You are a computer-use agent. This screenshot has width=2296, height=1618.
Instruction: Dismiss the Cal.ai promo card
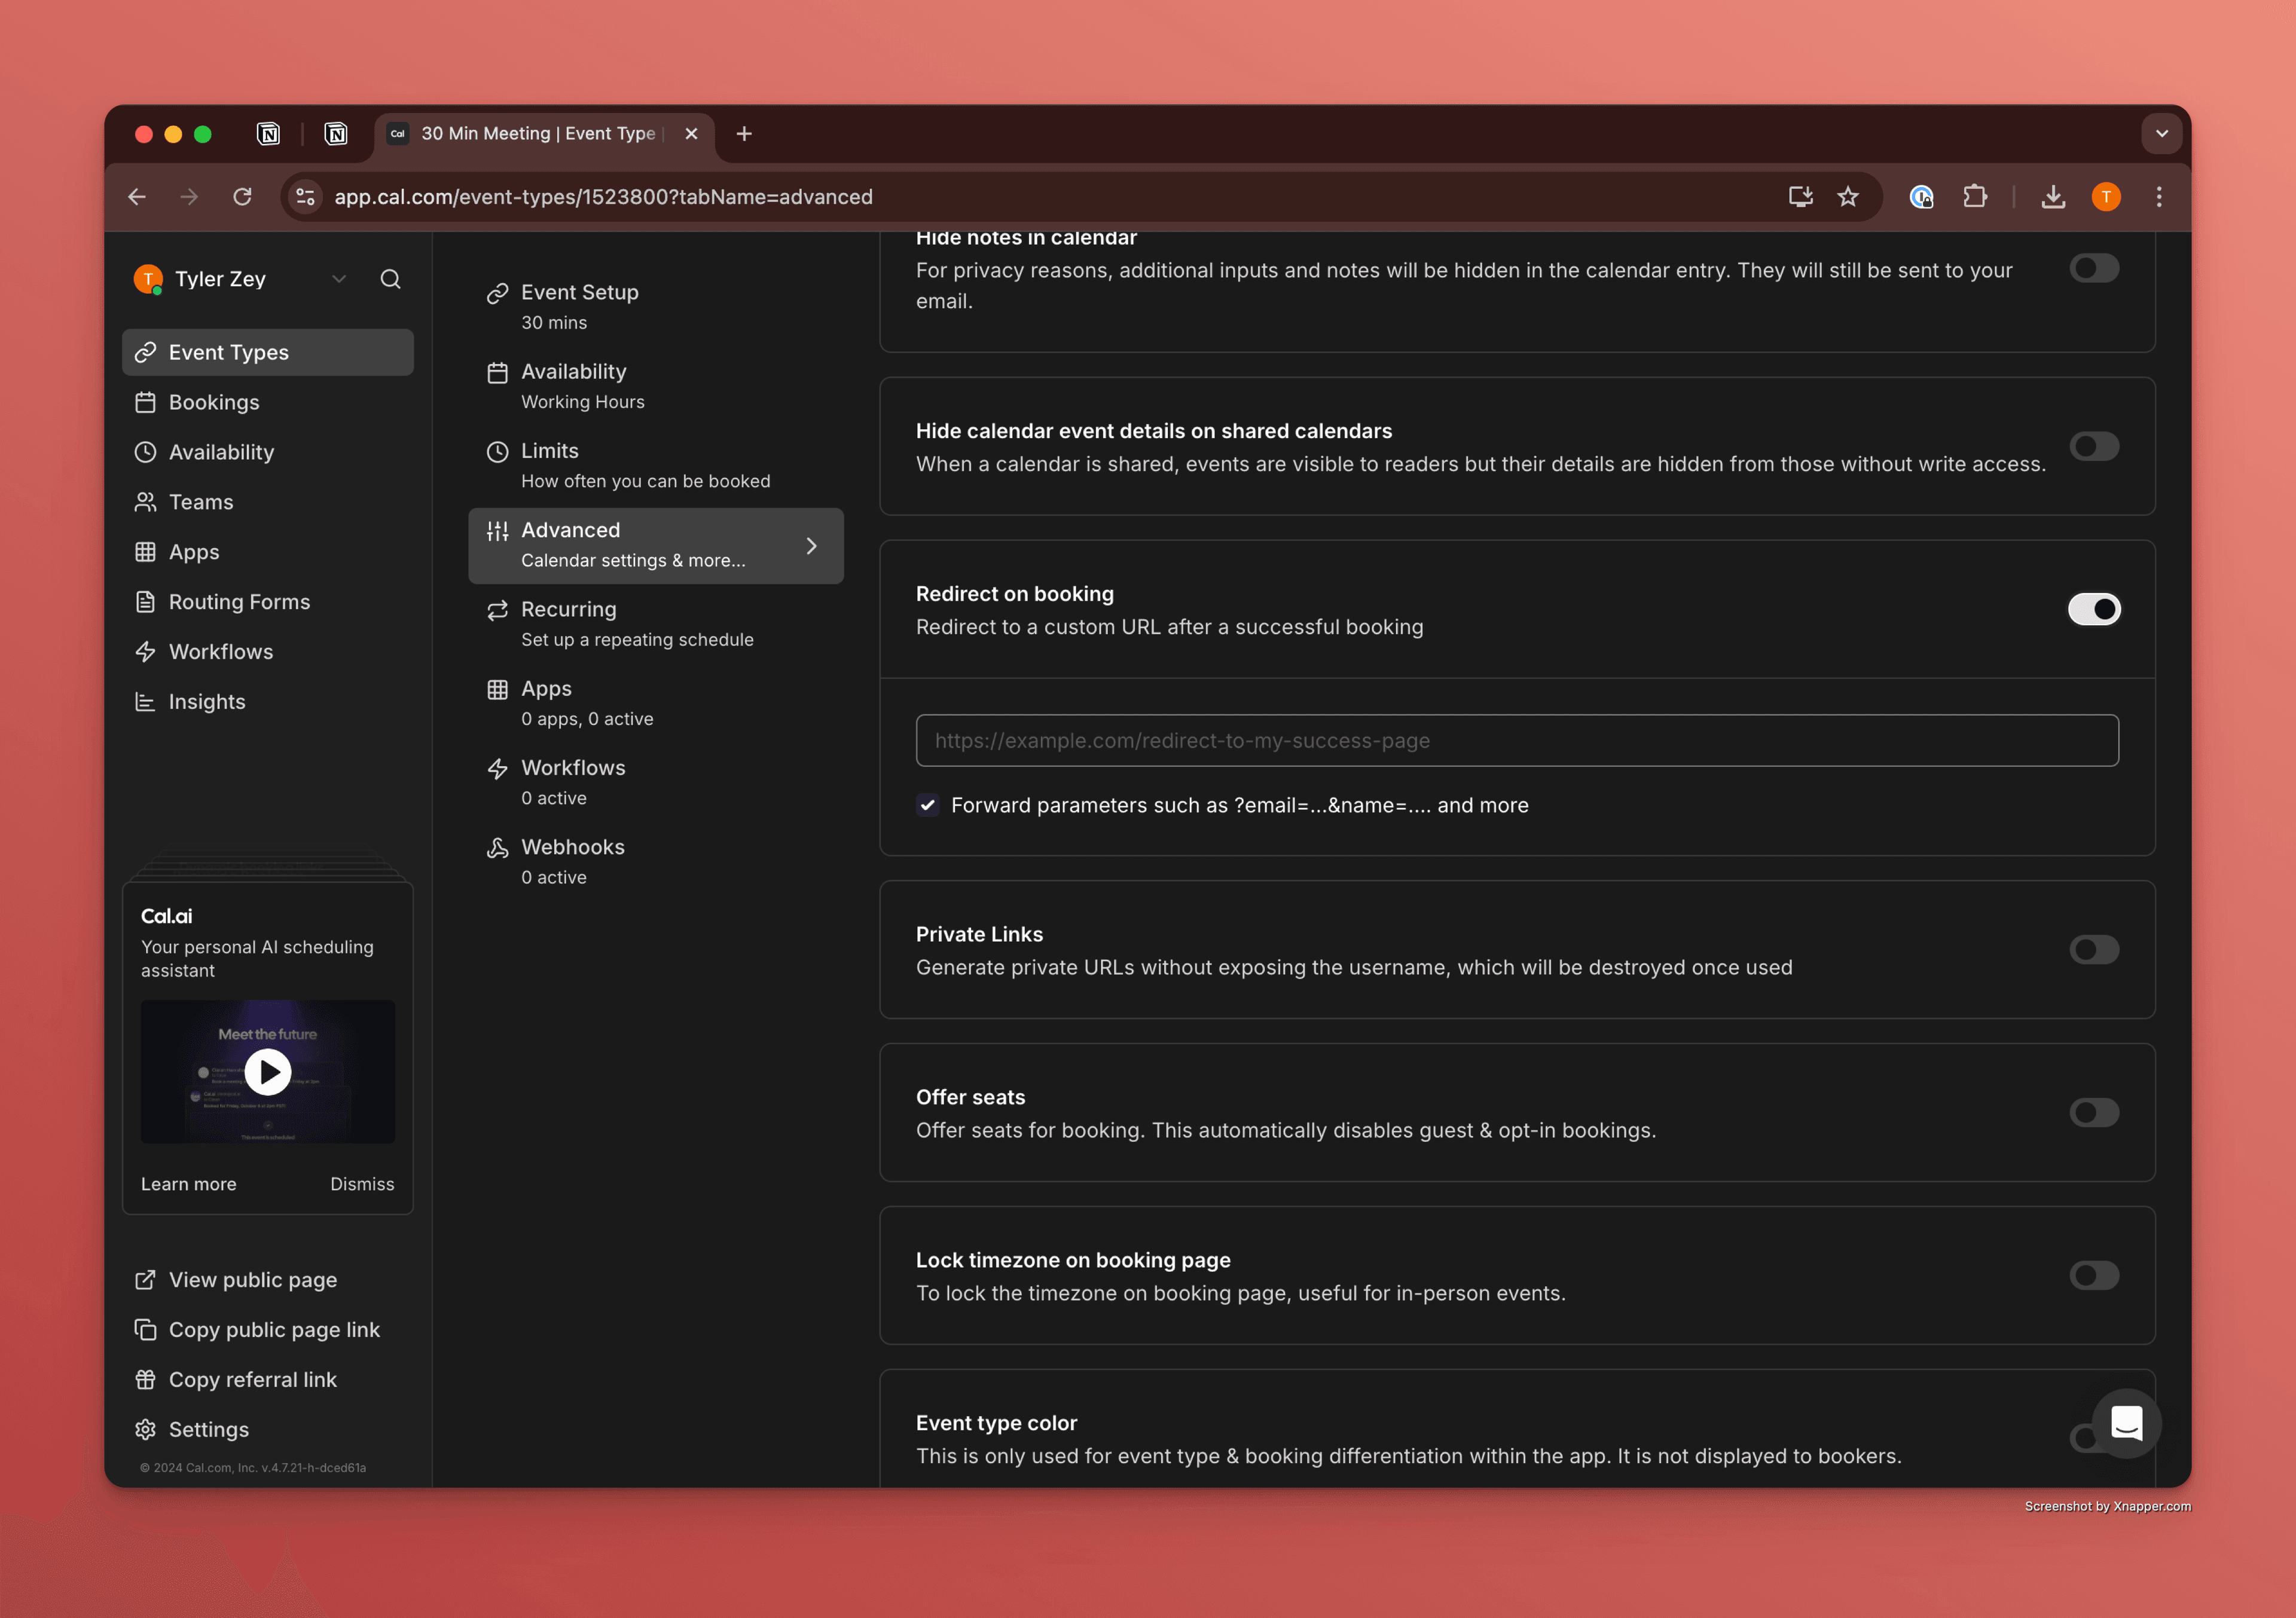(x=362, y=1183)
